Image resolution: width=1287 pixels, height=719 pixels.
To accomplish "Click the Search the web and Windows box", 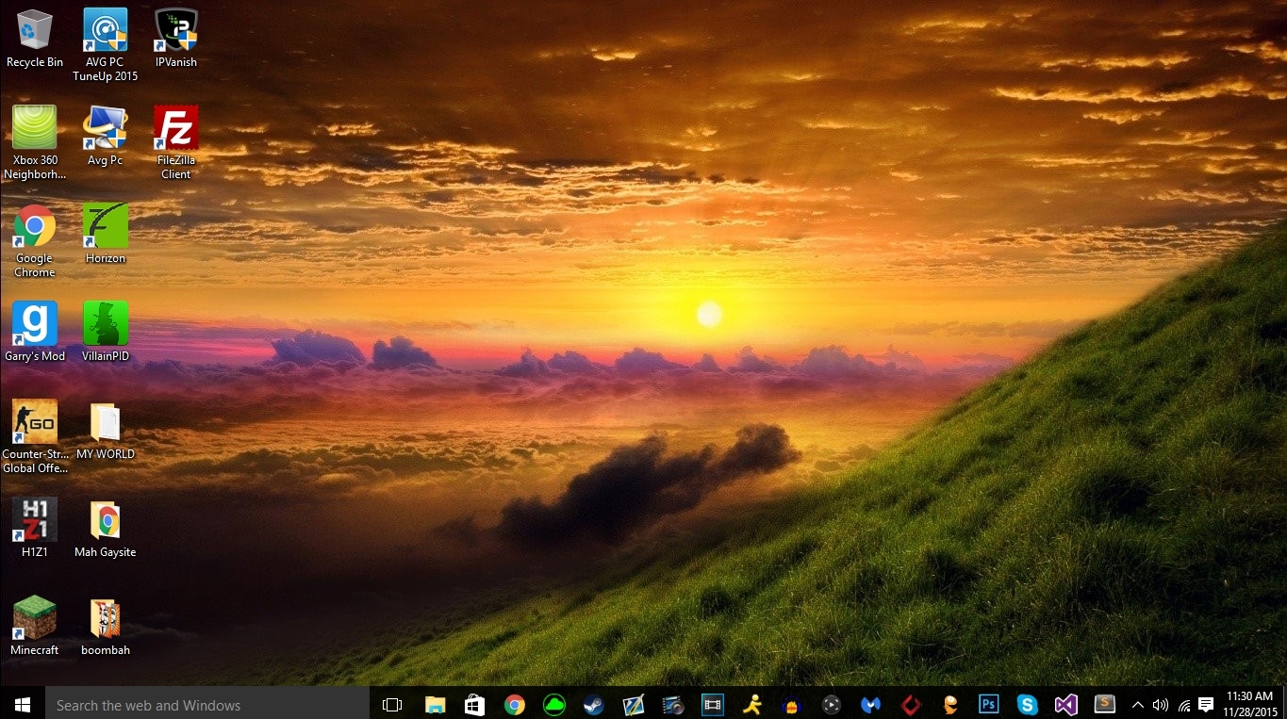I will (x=207, y=705).
